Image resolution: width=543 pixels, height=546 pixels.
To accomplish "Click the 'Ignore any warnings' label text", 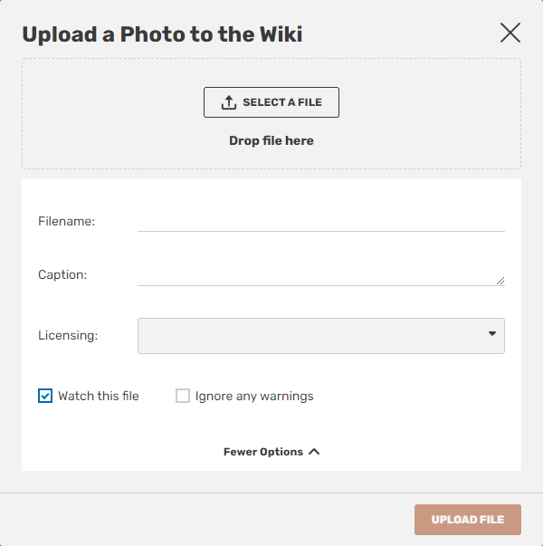I will [x=254, y=396].
